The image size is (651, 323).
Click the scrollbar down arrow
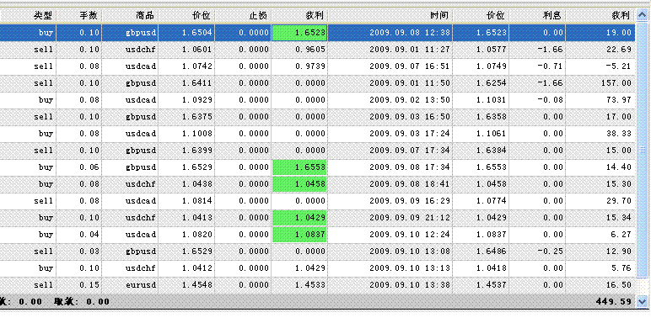pyautogui.click(x=642, y=301)
